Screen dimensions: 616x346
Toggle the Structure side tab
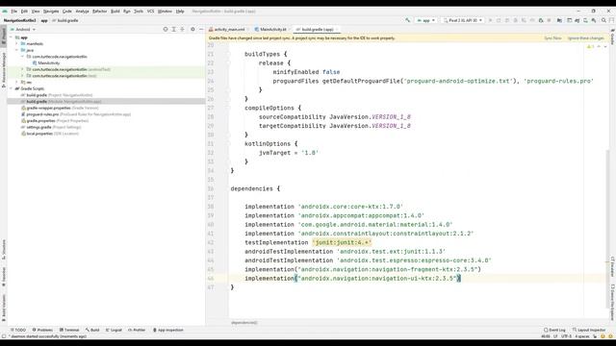coord(4,250)
